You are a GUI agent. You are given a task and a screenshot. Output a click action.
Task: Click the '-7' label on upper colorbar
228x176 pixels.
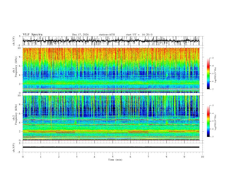coord(212,89)
